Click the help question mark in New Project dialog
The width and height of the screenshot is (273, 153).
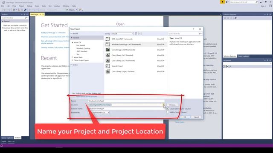pos(194,29)
